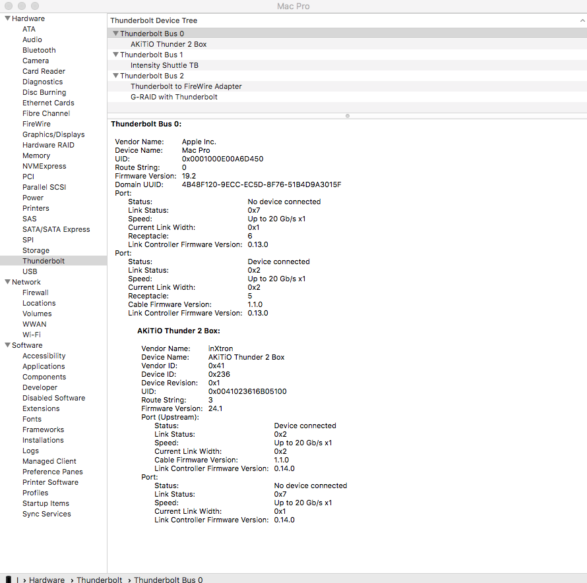This screenshot has height=583, width=587.
Task: Select Thunderbolt Bus 1 row
Action: pyautogui.click(x=347, y=55)
